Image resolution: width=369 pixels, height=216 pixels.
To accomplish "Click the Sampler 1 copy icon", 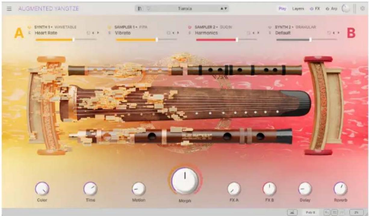I will (x=169, y=33).
